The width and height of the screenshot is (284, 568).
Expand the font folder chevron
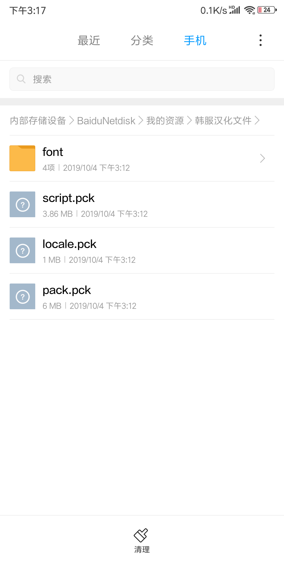click(262, 158)
